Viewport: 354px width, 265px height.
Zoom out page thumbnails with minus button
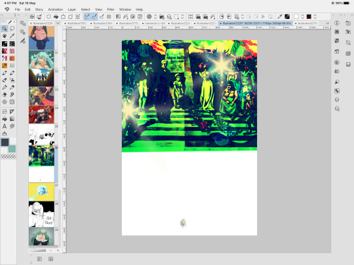[51, 251]
